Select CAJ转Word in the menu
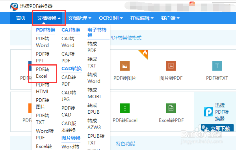The width and height of the screenshot is (236, 150). tap(68, 42)
